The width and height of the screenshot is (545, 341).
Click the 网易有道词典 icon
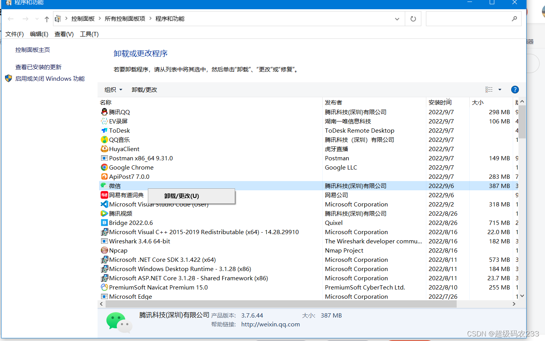click(x=104, y=195)
